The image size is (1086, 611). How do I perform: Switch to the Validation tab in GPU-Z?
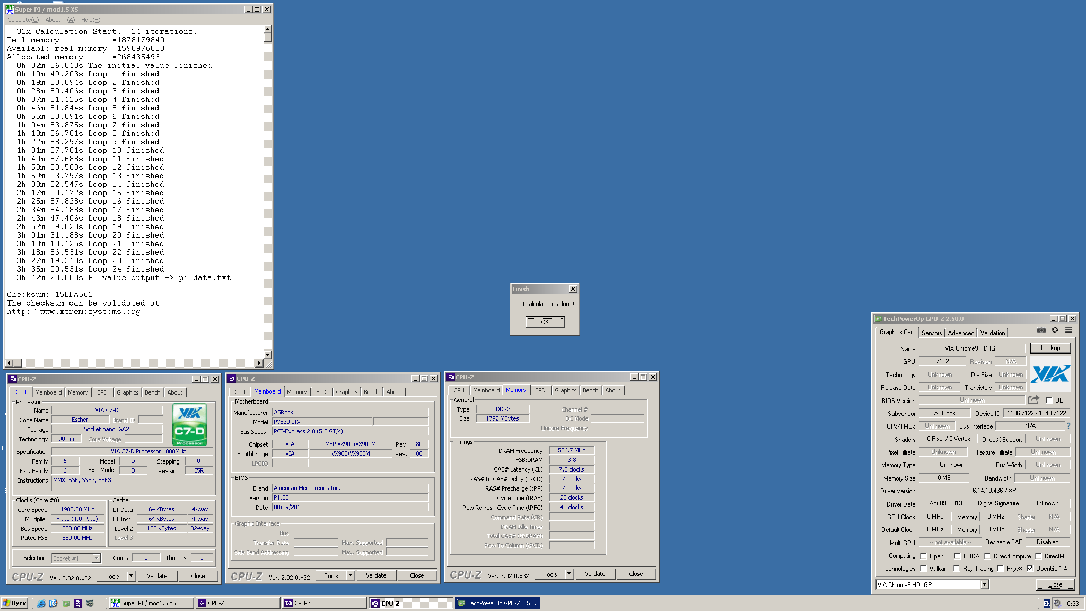992,333
